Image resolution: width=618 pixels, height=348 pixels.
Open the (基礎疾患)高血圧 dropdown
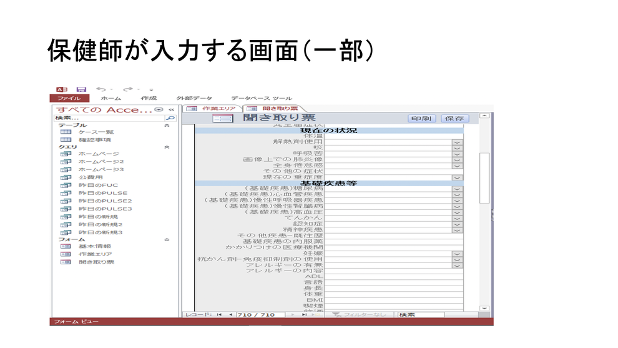pyautogui.click(x=457, y=212)
